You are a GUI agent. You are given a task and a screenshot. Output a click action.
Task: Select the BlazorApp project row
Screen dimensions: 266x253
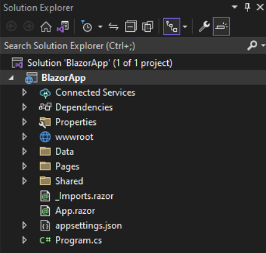133,78
